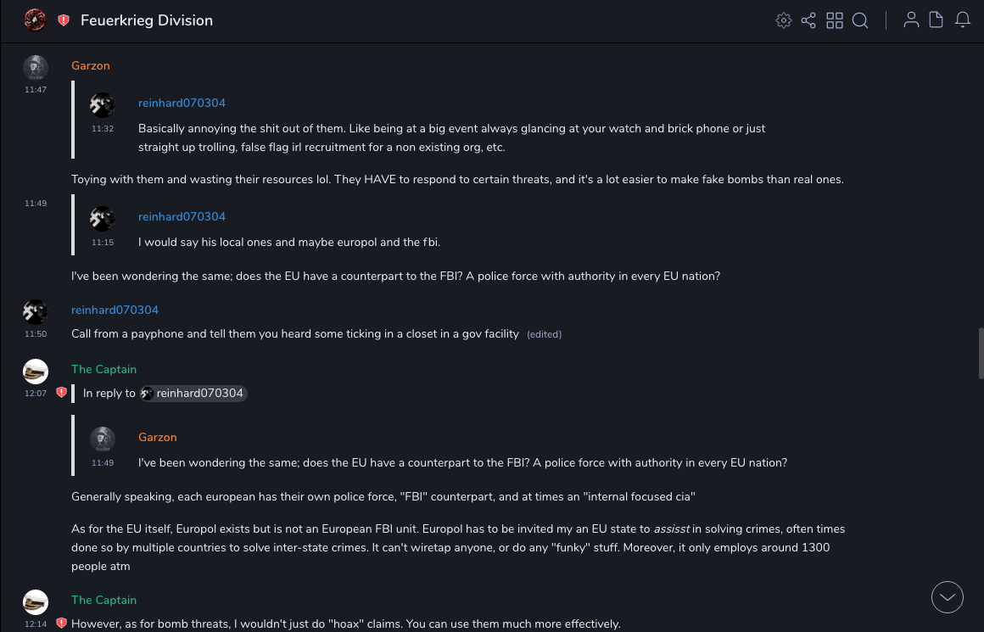This screenshot has width=984, height=632.
Task: Open the grid apps icon in header
Action: [x=835, y=20]
